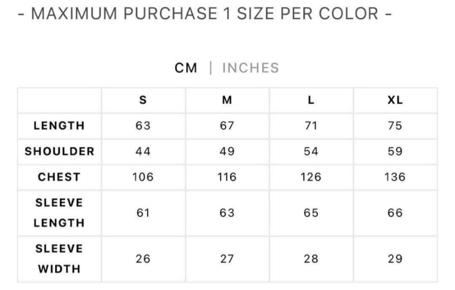Viewport: 455px width, 290px height.
Task: Click the length value 75 for size XL
Action: pos(395,126)
